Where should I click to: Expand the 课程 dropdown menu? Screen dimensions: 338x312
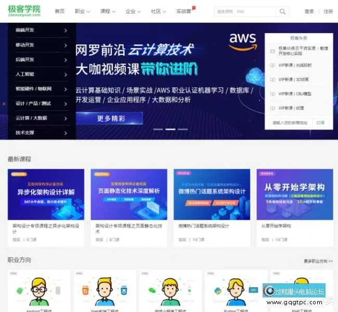[108, 11]
